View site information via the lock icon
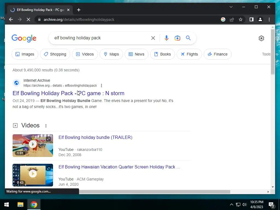 [x=39, y=19]
